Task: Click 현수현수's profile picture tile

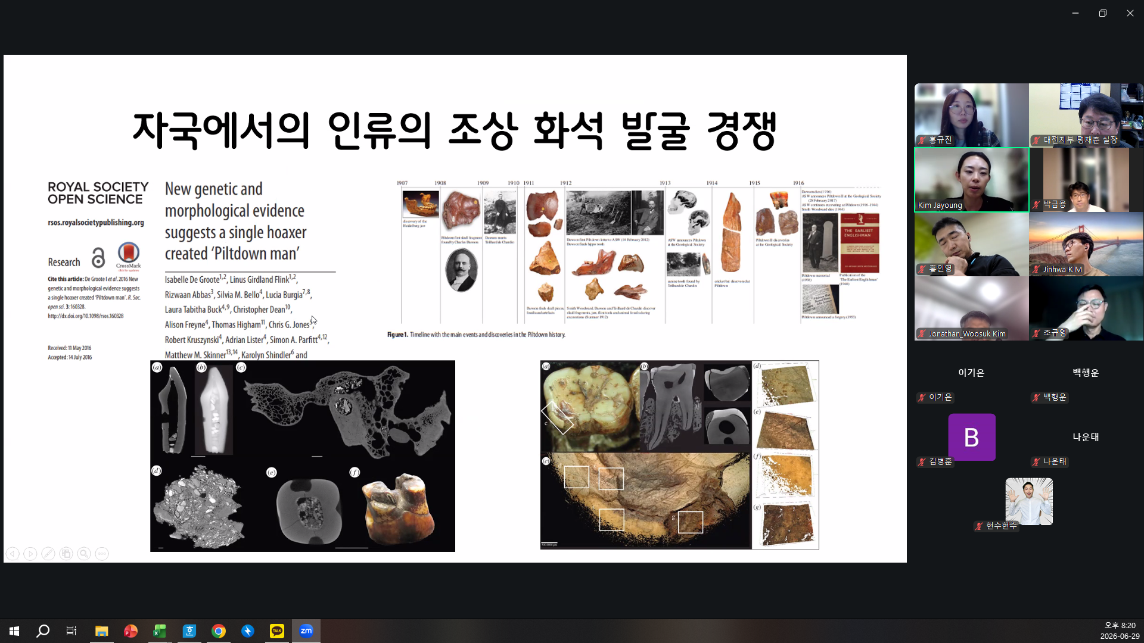Action: pos(1029,501)
